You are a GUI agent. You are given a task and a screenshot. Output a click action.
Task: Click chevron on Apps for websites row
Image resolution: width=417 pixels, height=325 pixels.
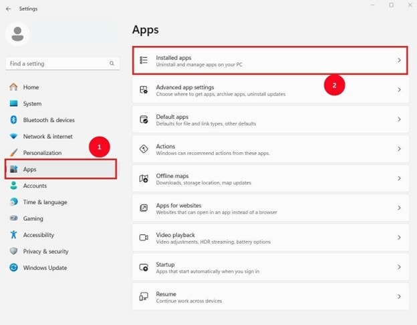point(399,208)
